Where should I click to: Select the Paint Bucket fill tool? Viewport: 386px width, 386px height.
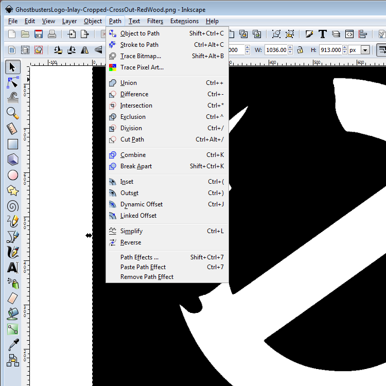[x=12, y=314]
